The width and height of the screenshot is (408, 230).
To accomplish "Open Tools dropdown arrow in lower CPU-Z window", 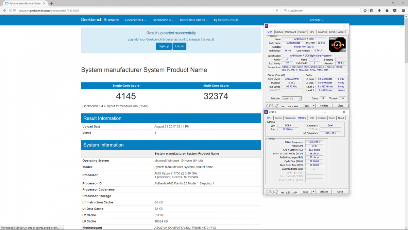I will [x=313, y=192].
